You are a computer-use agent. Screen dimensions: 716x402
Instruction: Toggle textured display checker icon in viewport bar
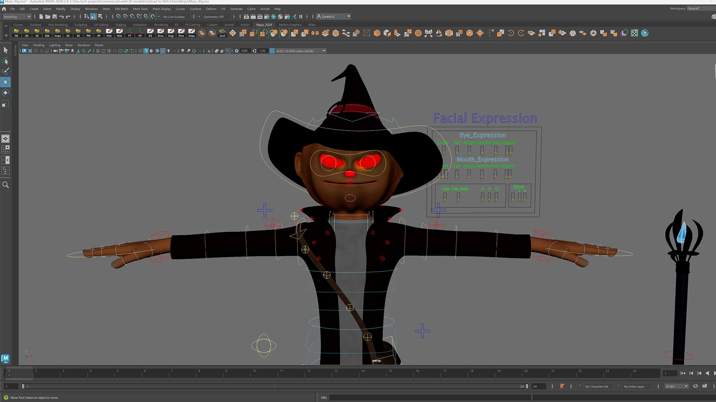pos(163,51)
